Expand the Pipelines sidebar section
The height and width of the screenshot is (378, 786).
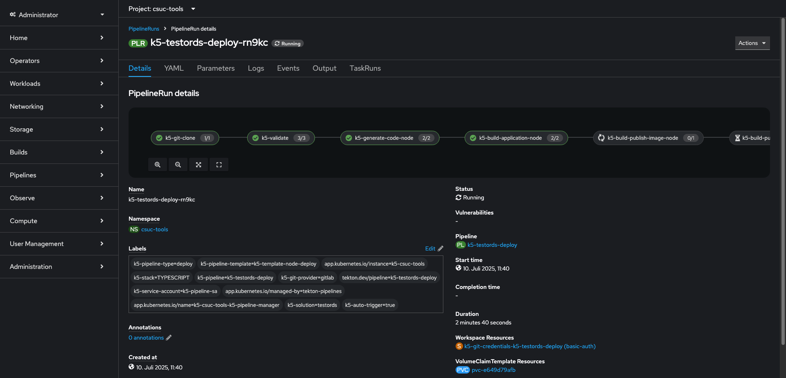pos(59,175)
